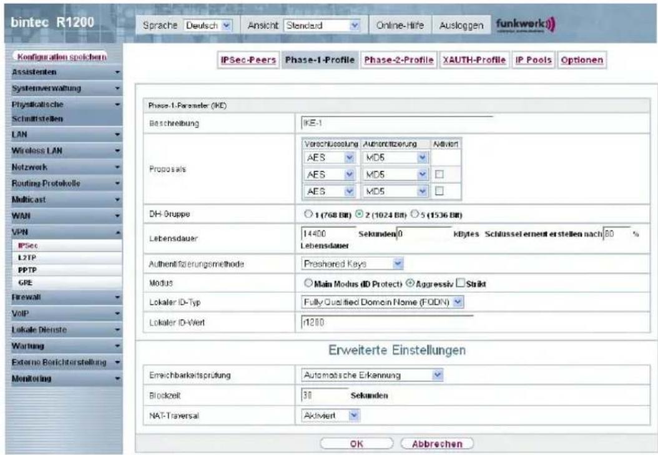Focus Lebensdauer kBytes field
658x455 pixels.
(x=424, y=233)
